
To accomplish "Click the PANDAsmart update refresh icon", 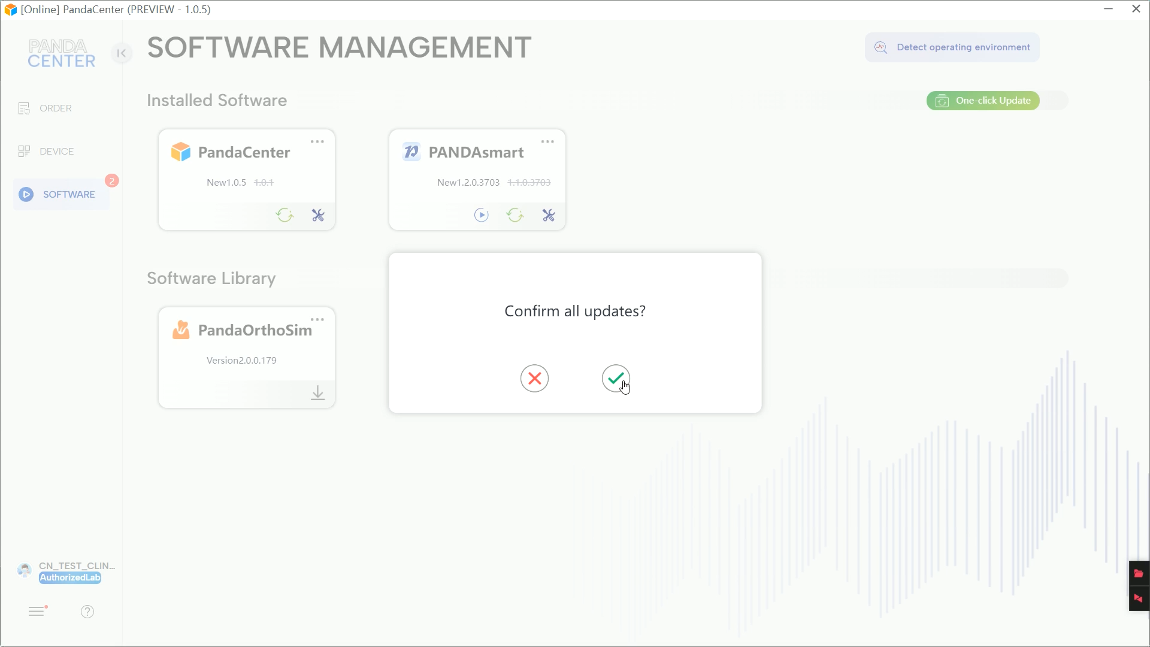I will (x=515, y=215).
